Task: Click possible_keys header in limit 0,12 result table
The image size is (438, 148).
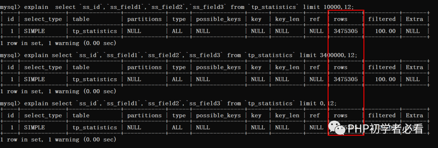Action: click(x=218, y=115)
